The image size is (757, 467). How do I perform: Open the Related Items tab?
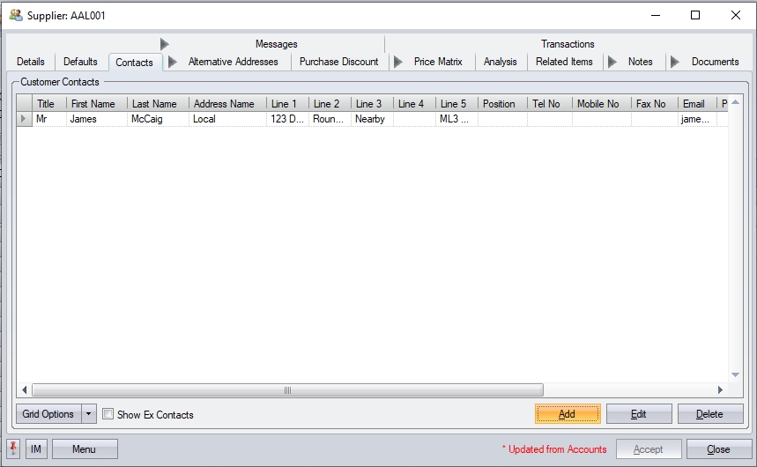[x=564, y=62]
